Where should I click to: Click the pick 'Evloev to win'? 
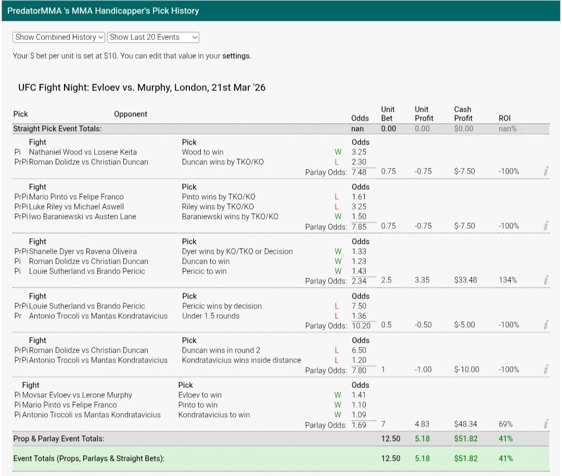(x=200, y=395)
